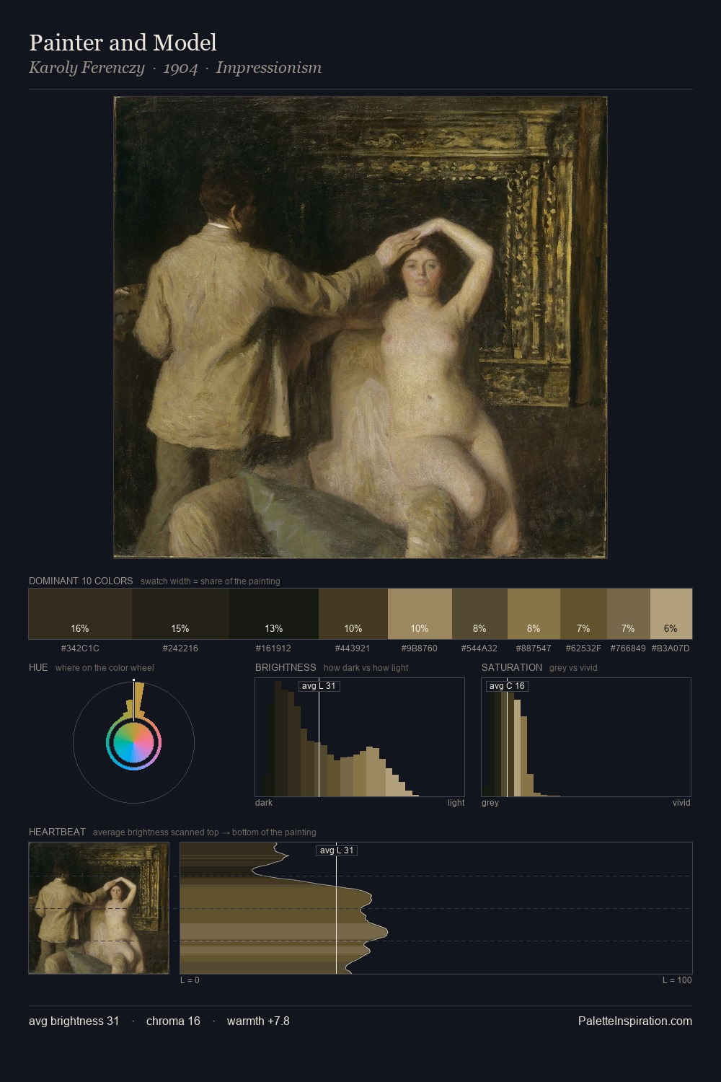Viewport: 721px width, 1082px height.
Task: Select the #242216 color swatch
Action: (180, 614)
